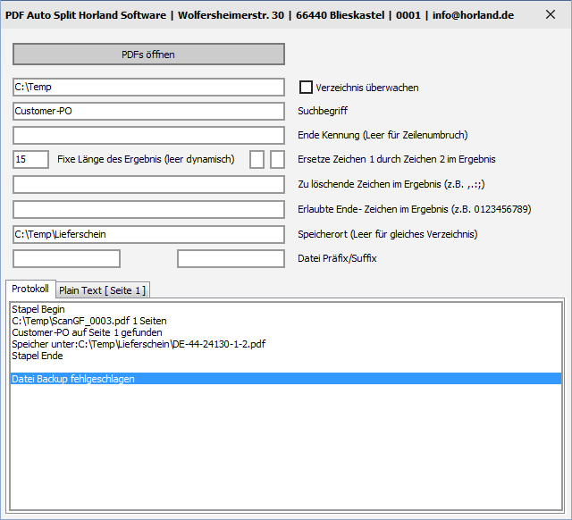572x520 pixels.
Task: Focus the Erlaubte Ende-Zeichen input field
Action: point(148,209)
